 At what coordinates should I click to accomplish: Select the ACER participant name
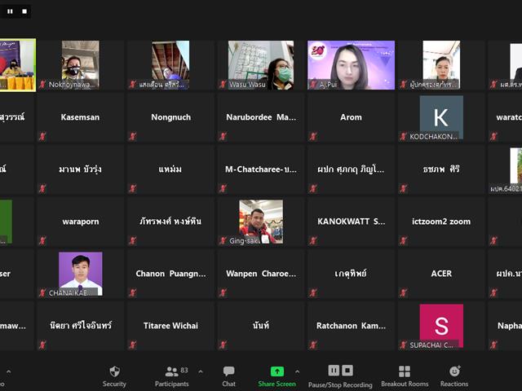coord(441,274)
